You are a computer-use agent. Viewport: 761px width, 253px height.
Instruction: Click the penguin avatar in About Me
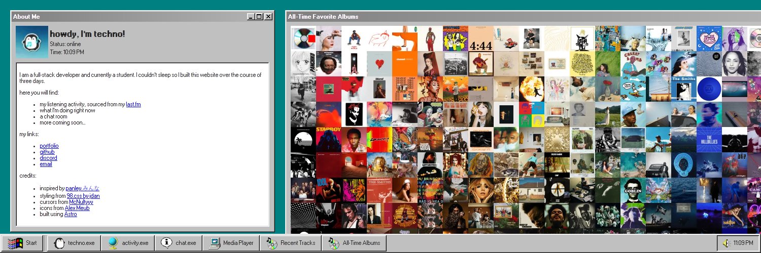(x=32, y=42)
